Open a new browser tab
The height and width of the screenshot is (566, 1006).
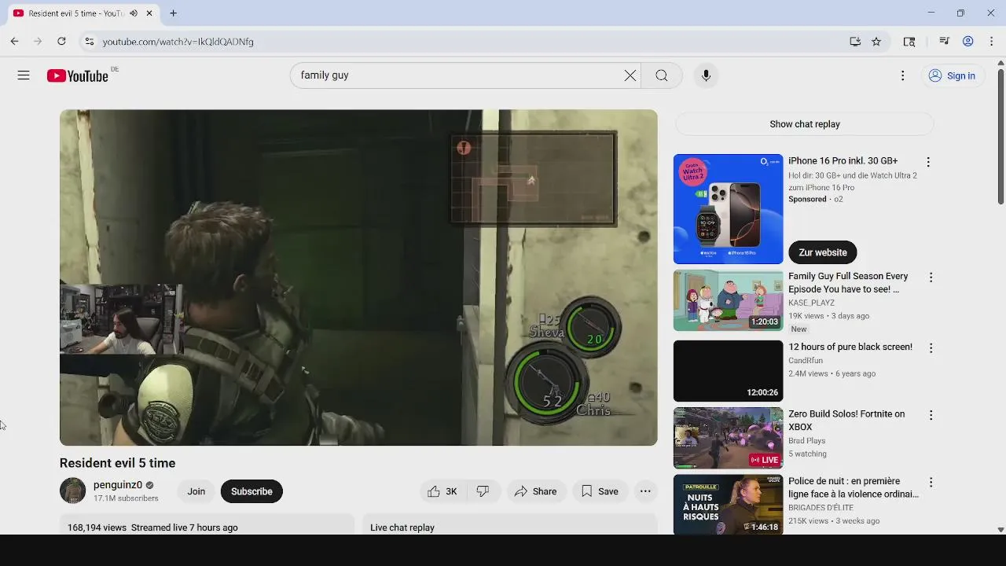pyautogui.click(x=173, y=13)
